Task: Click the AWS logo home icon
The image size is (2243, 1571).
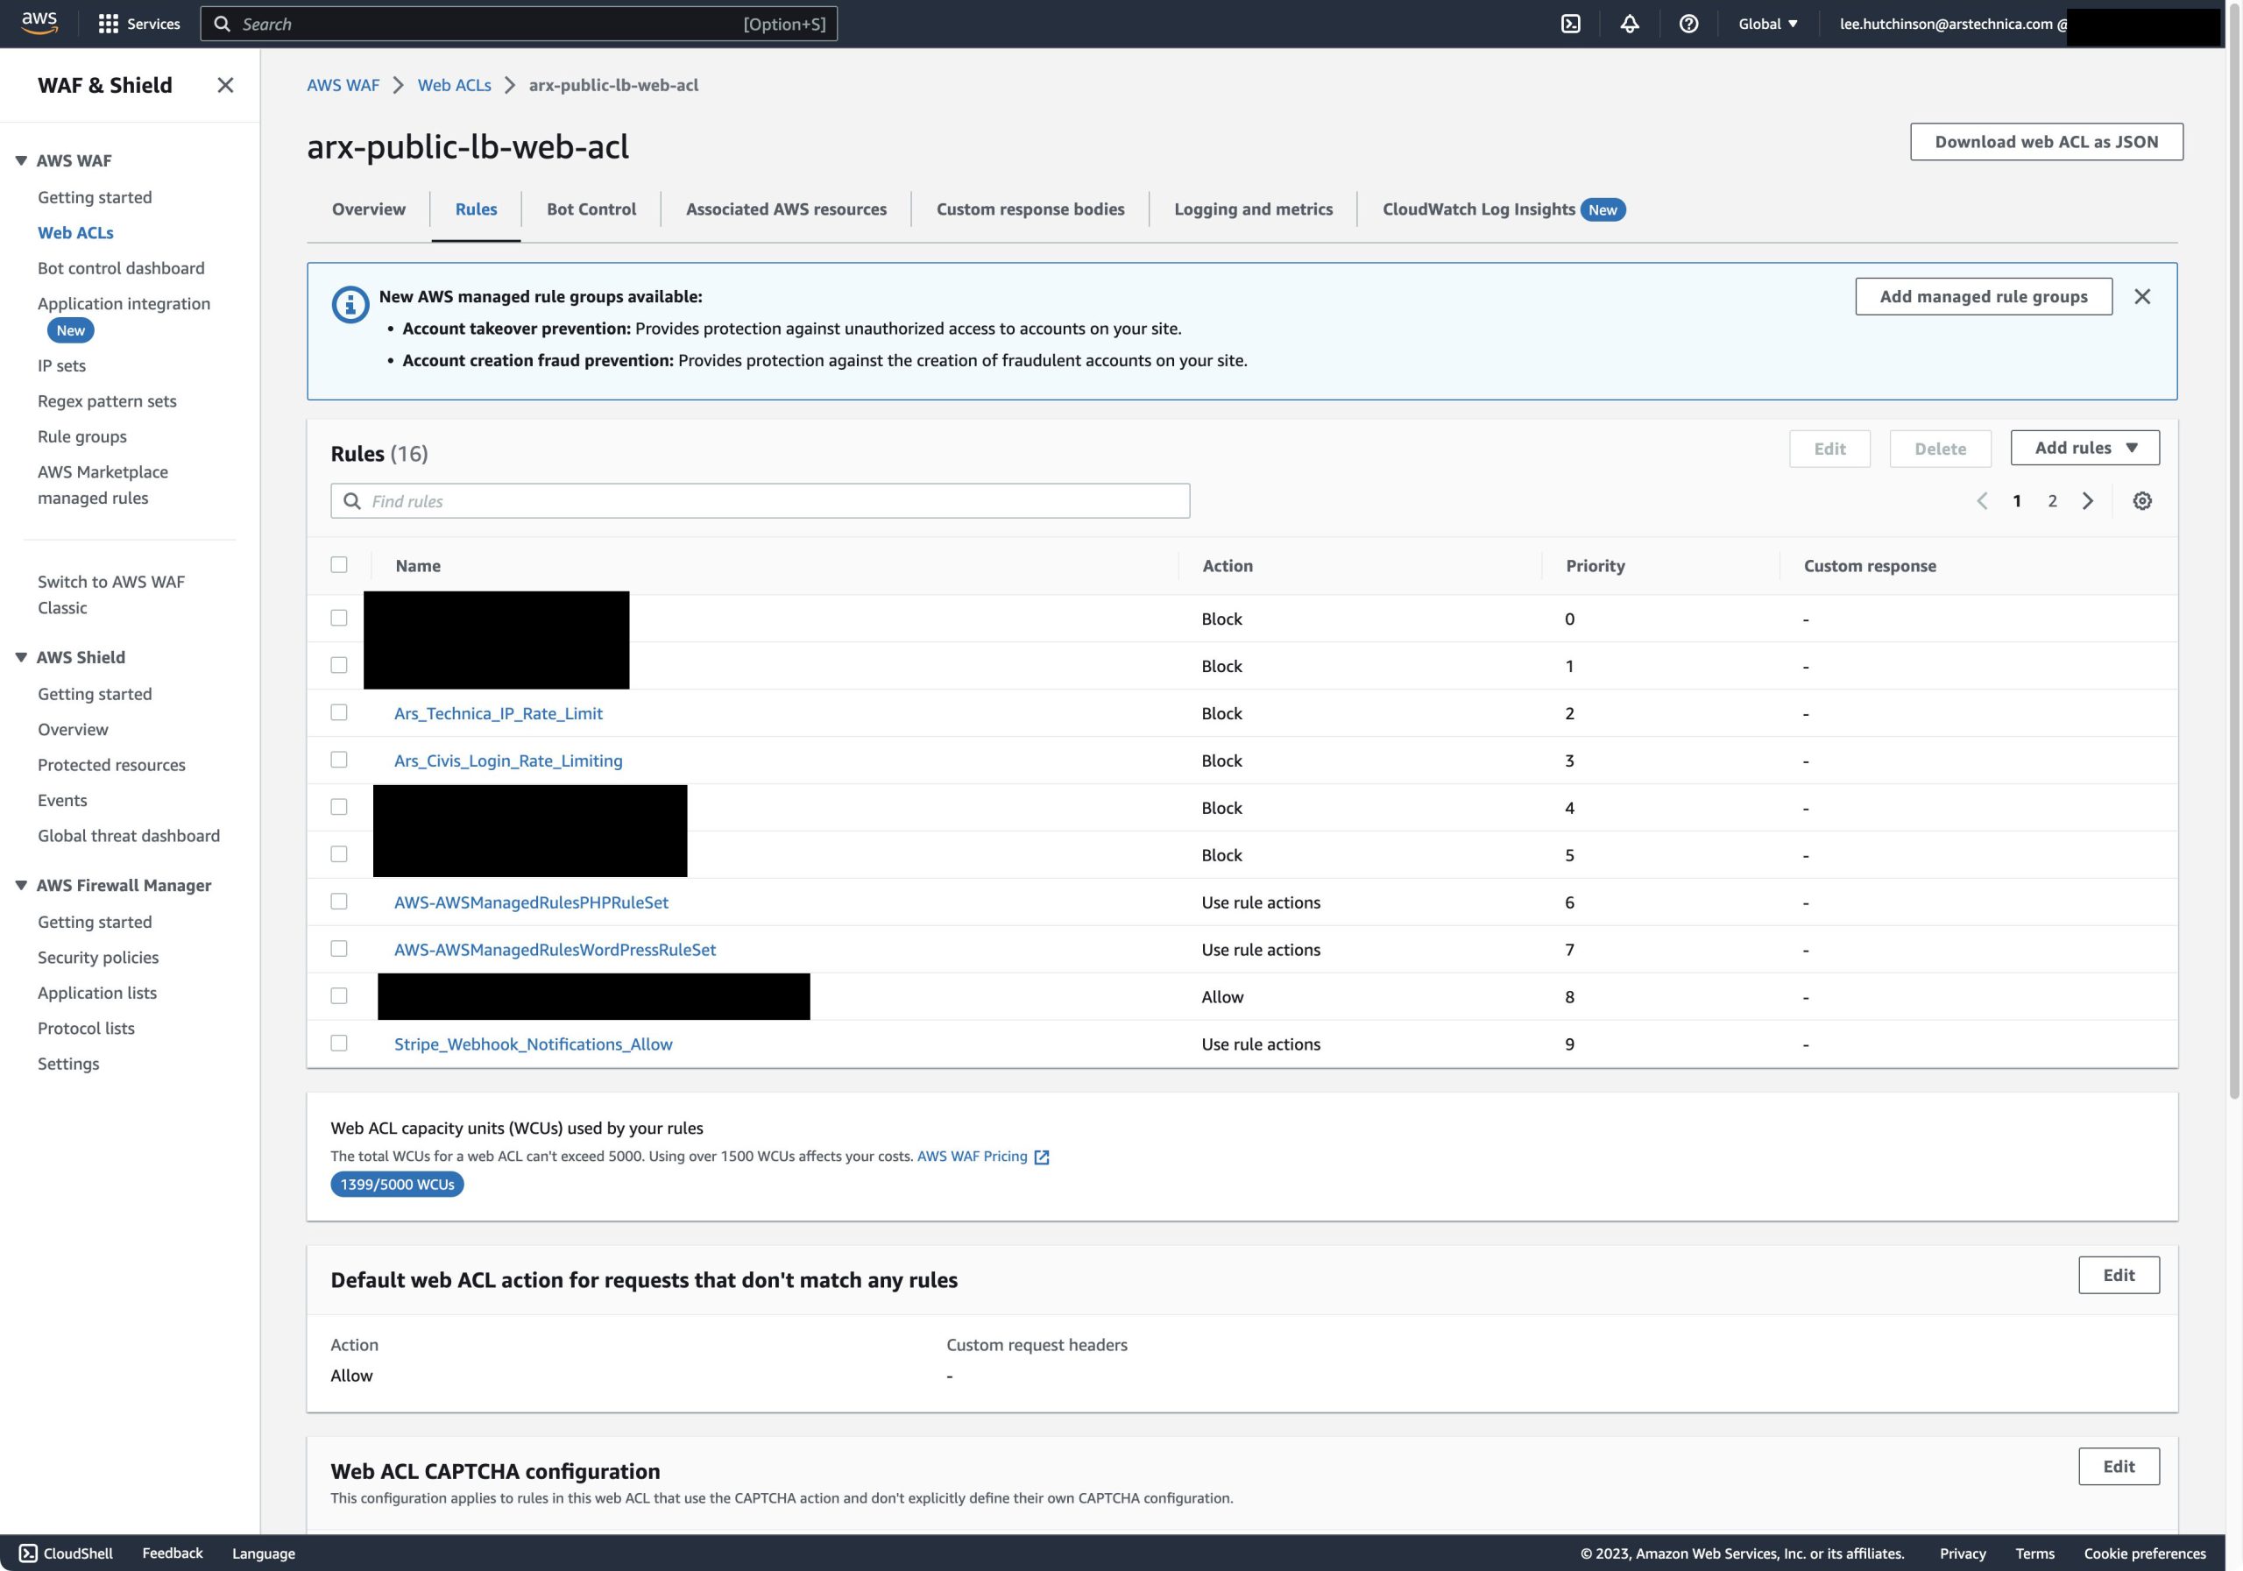Action: click(x=39, y=23)
